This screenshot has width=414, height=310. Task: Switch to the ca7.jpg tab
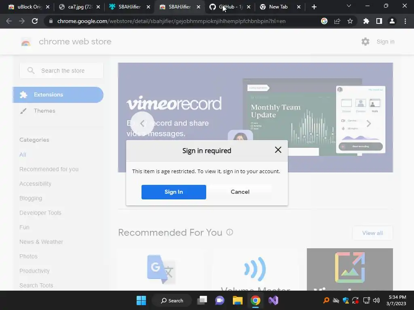(x=76, y=7)
